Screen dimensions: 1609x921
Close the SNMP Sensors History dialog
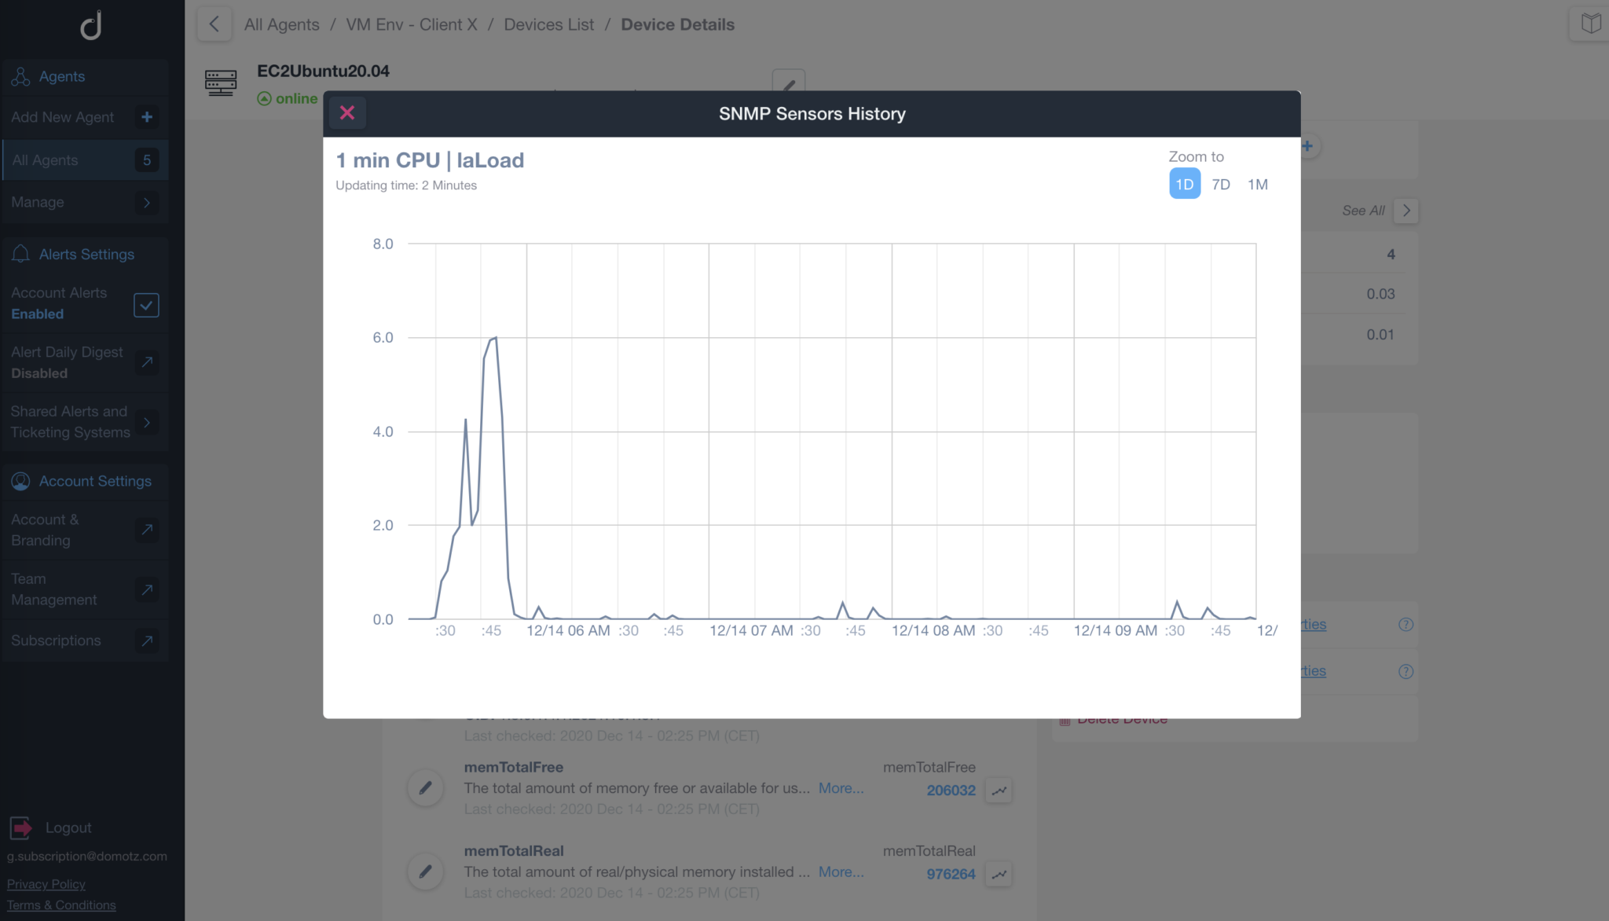(347, 113)
